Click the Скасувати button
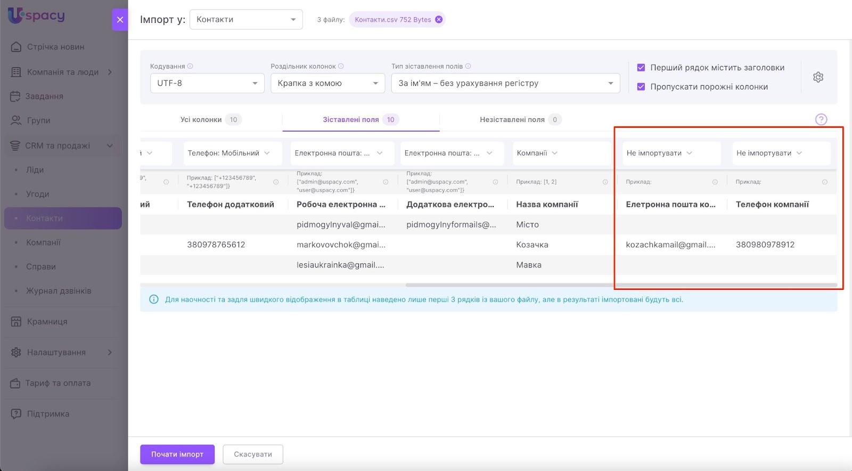Image resolution: width=852 pixels, height=471 pixels. click(x=253, y=454)
